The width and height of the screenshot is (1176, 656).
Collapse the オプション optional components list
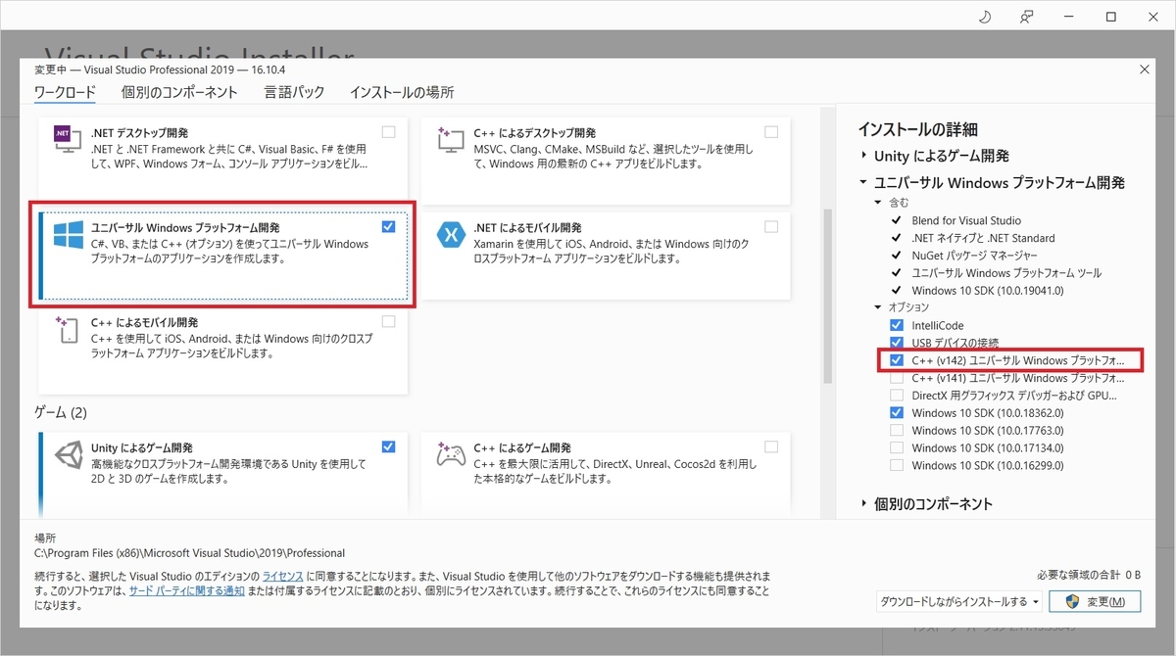pos(879,307)
